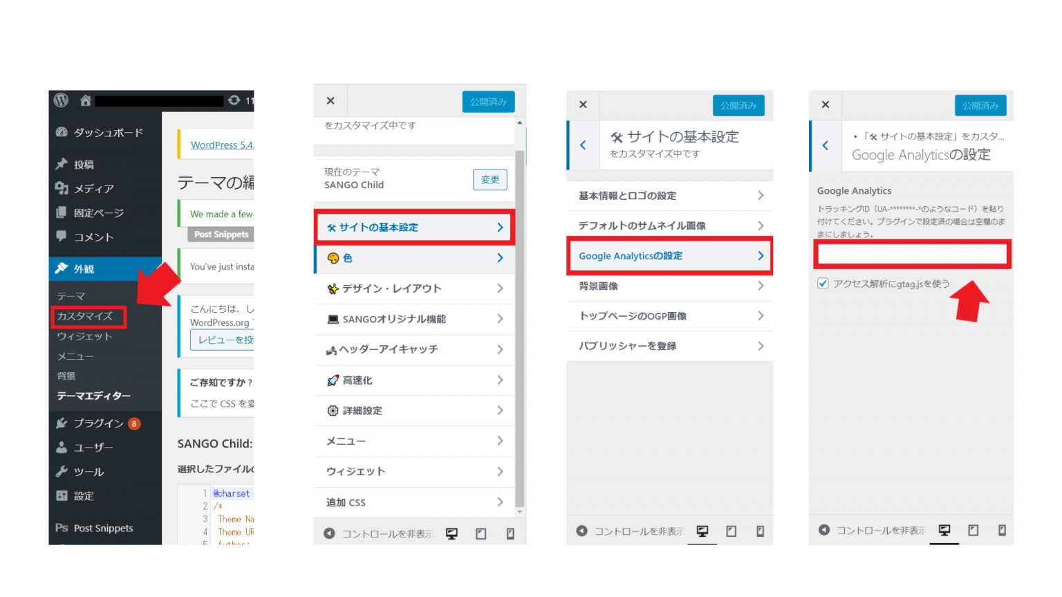Viewport: 1062px width, 597px height.
Task: Open ユーザー menu in admin sidebar
Action: 105,447
